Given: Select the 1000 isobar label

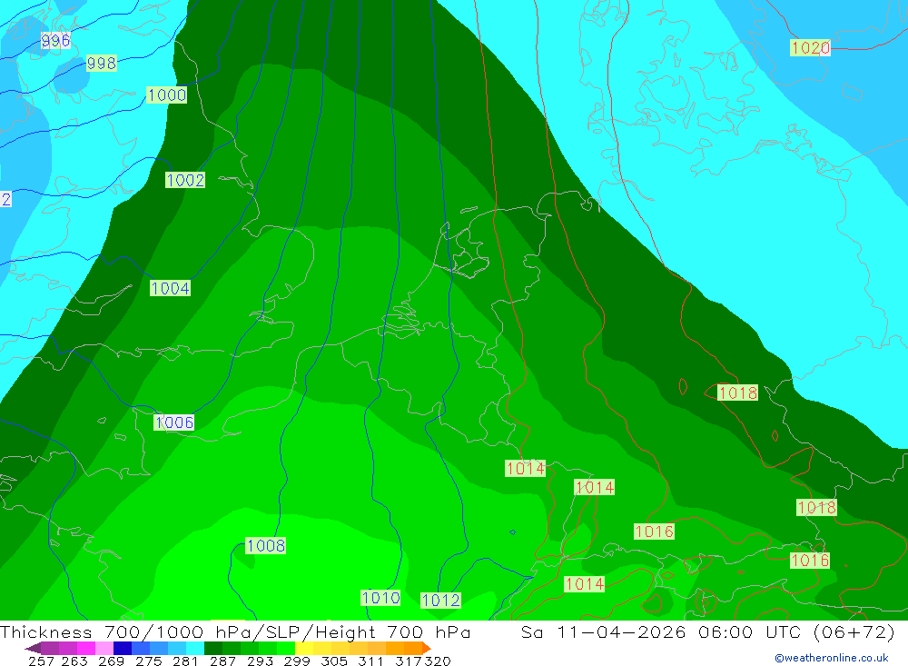Looking at the screenshot, I should pyautogui.click(x=167, y=95).
